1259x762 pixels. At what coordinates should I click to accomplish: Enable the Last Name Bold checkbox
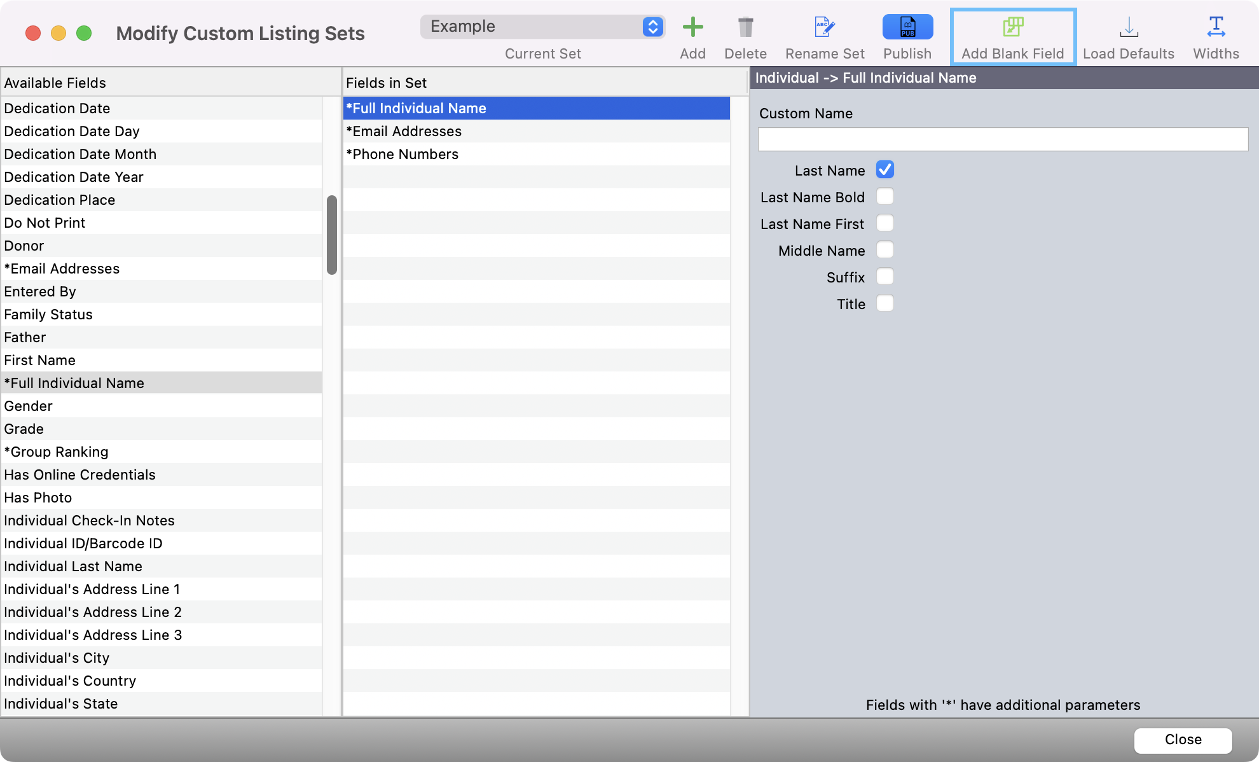pos(885,197)
